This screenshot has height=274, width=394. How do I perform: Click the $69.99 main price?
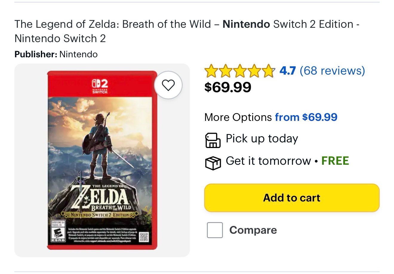click(x=228, y=87)
